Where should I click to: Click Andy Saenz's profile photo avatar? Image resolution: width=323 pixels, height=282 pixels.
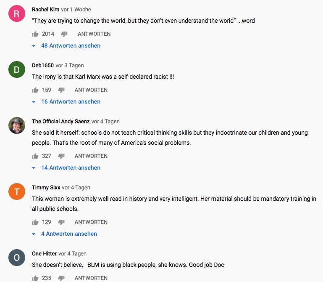17,125
